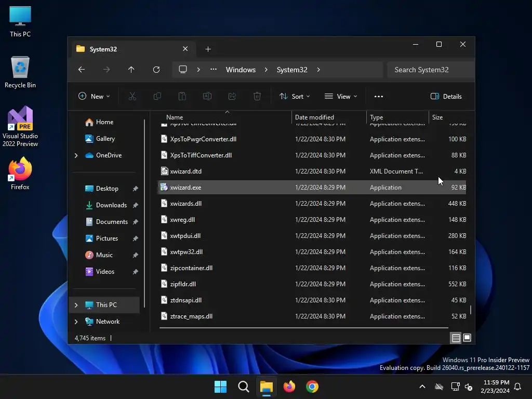Add a new File Explorer tab
The height and width of the screenshot is (399, 532).
208,49
